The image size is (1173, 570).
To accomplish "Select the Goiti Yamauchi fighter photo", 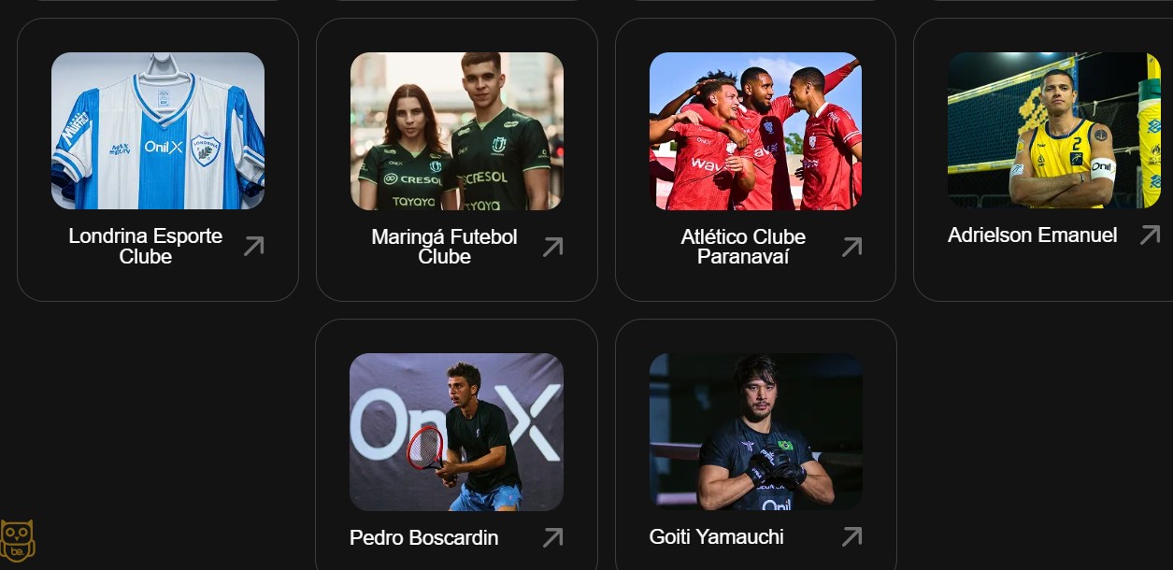I will [x=755, y=432].
